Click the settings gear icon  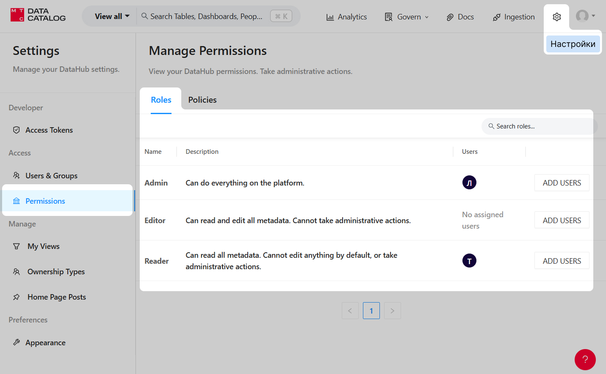click(x=556, y=17)
